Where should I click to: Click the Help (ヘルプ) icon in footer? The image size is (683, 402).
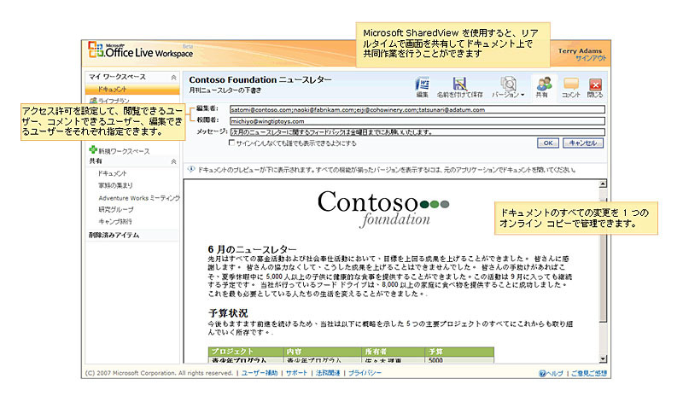pyautogui.click(x=542, y=373)
